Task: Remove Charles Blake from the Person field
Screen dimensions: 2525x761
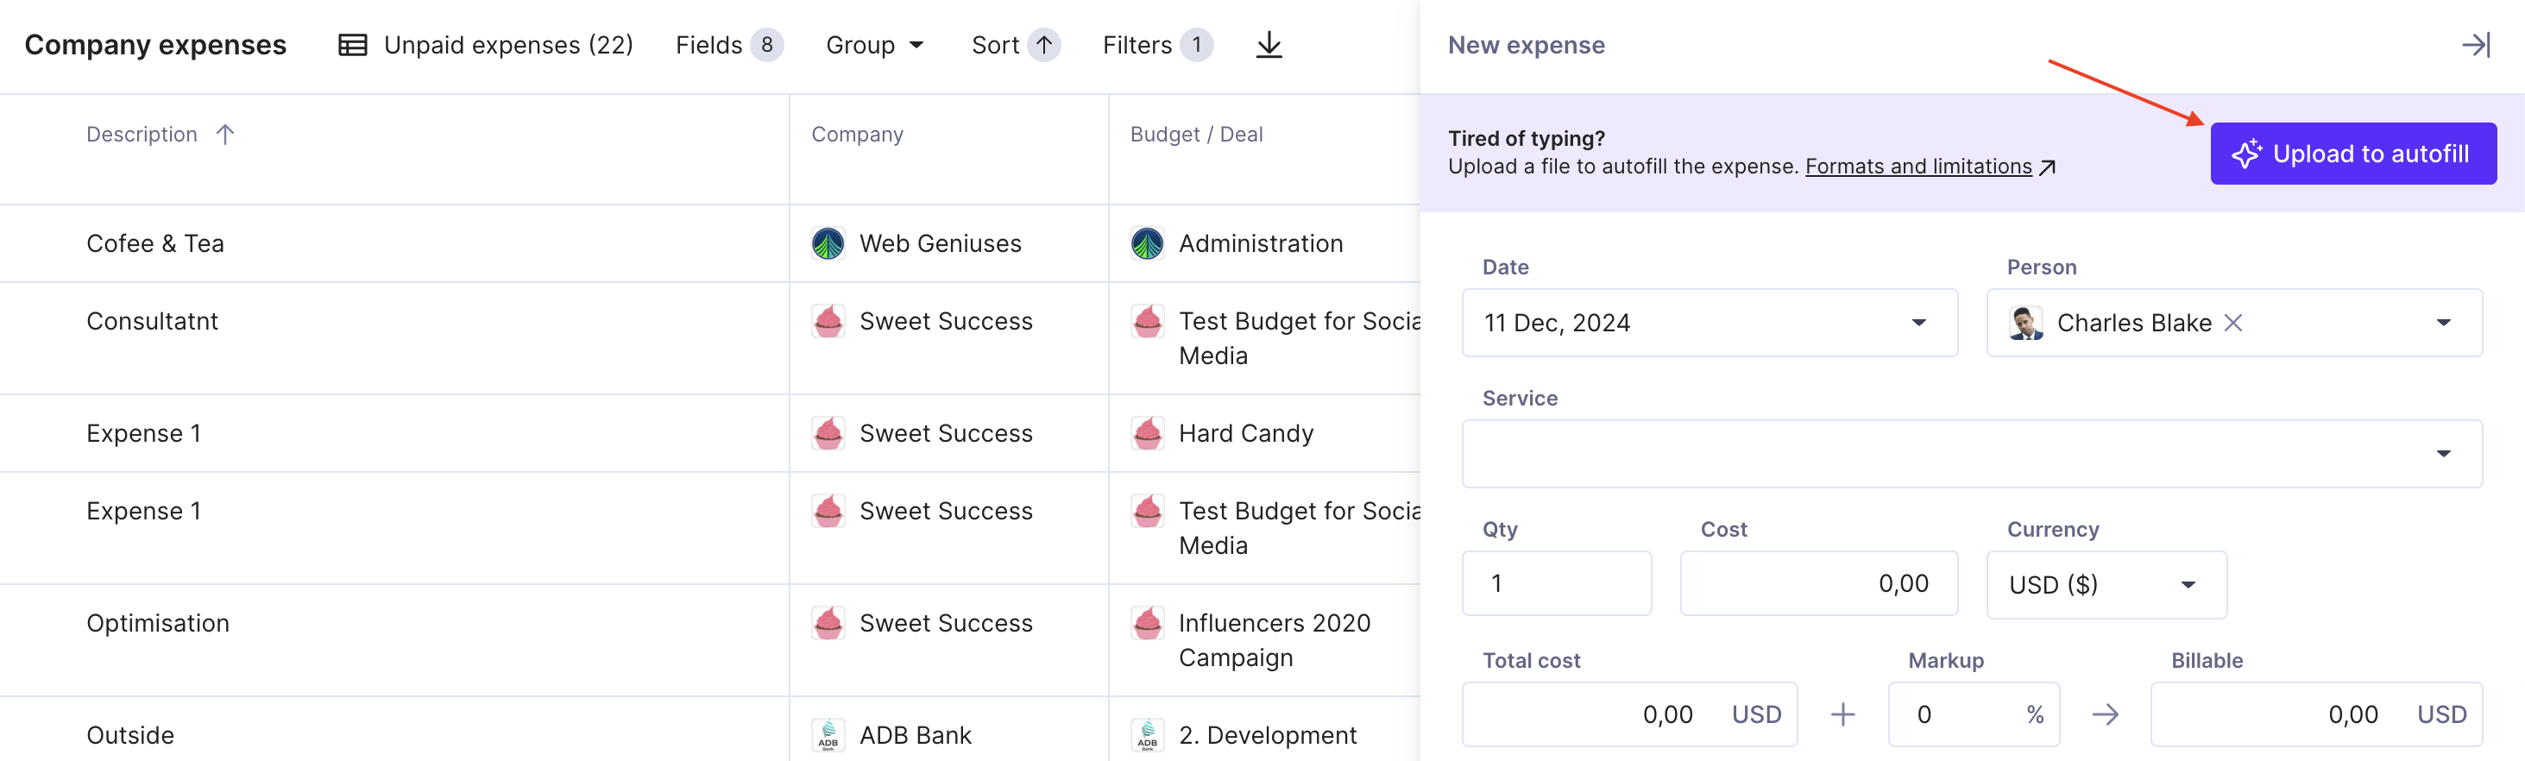Action: pyautogui.click(x=2233, y=323)
